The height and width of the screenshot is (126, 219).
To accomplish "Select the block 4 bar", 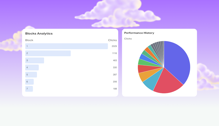I will 32,68.
